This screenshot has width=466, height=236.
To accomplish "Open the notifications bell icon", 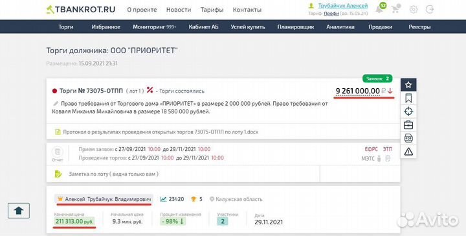I will click(379, 9).
